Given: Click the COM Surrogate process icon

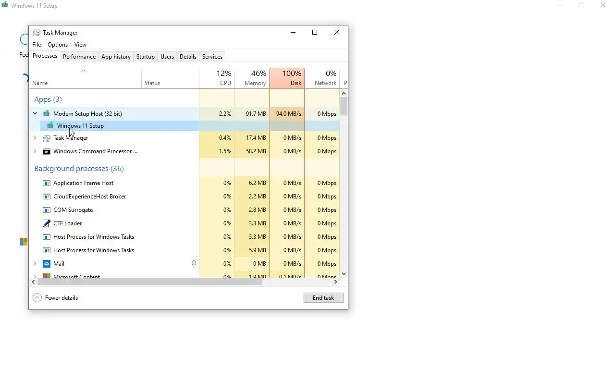Looking at the screenshot, I should click(x=47, y=210).
